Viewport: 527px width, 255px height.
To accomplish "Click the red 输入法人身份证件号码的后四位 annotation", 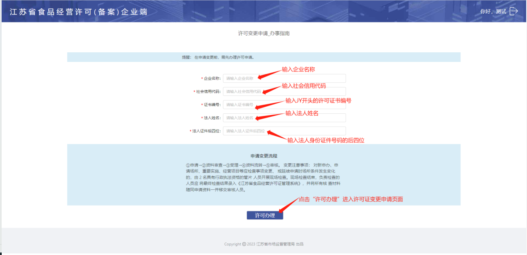I will (326, 140).
